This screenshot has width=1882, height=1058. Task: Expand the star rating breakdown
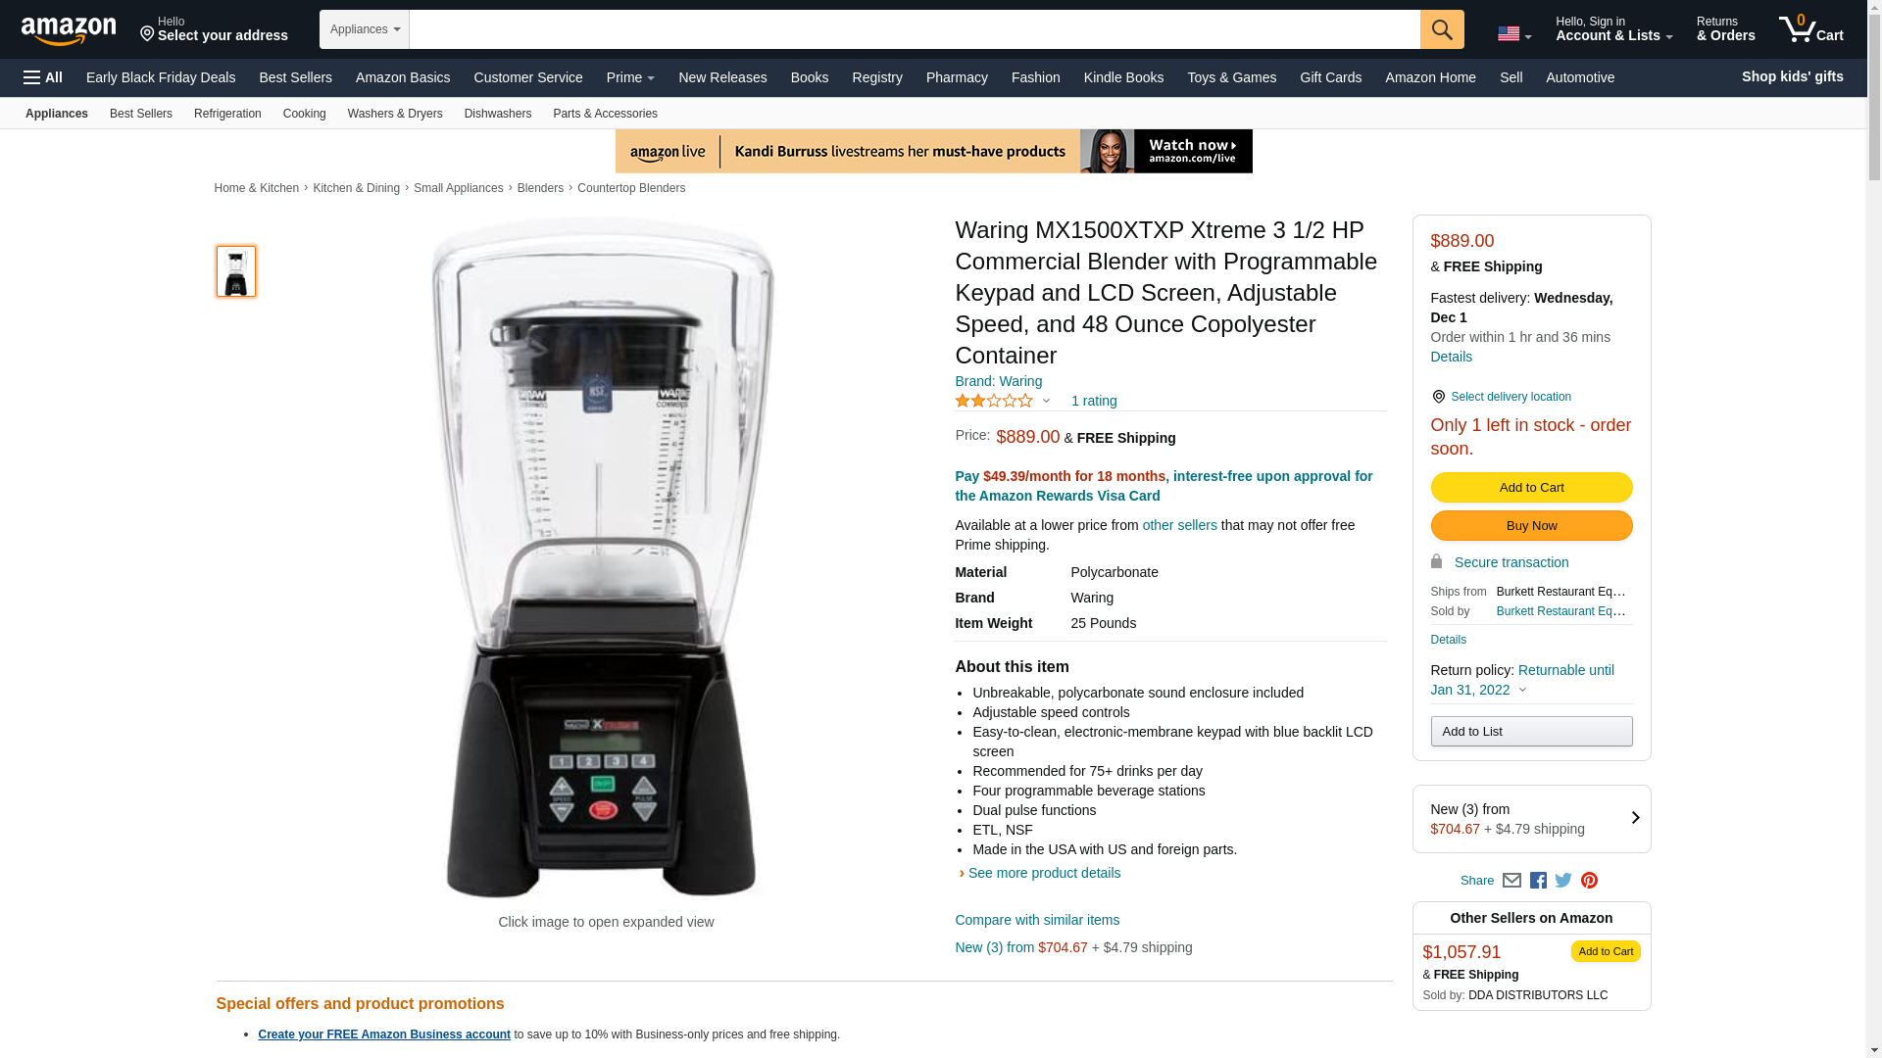[x=1002, y=401]
